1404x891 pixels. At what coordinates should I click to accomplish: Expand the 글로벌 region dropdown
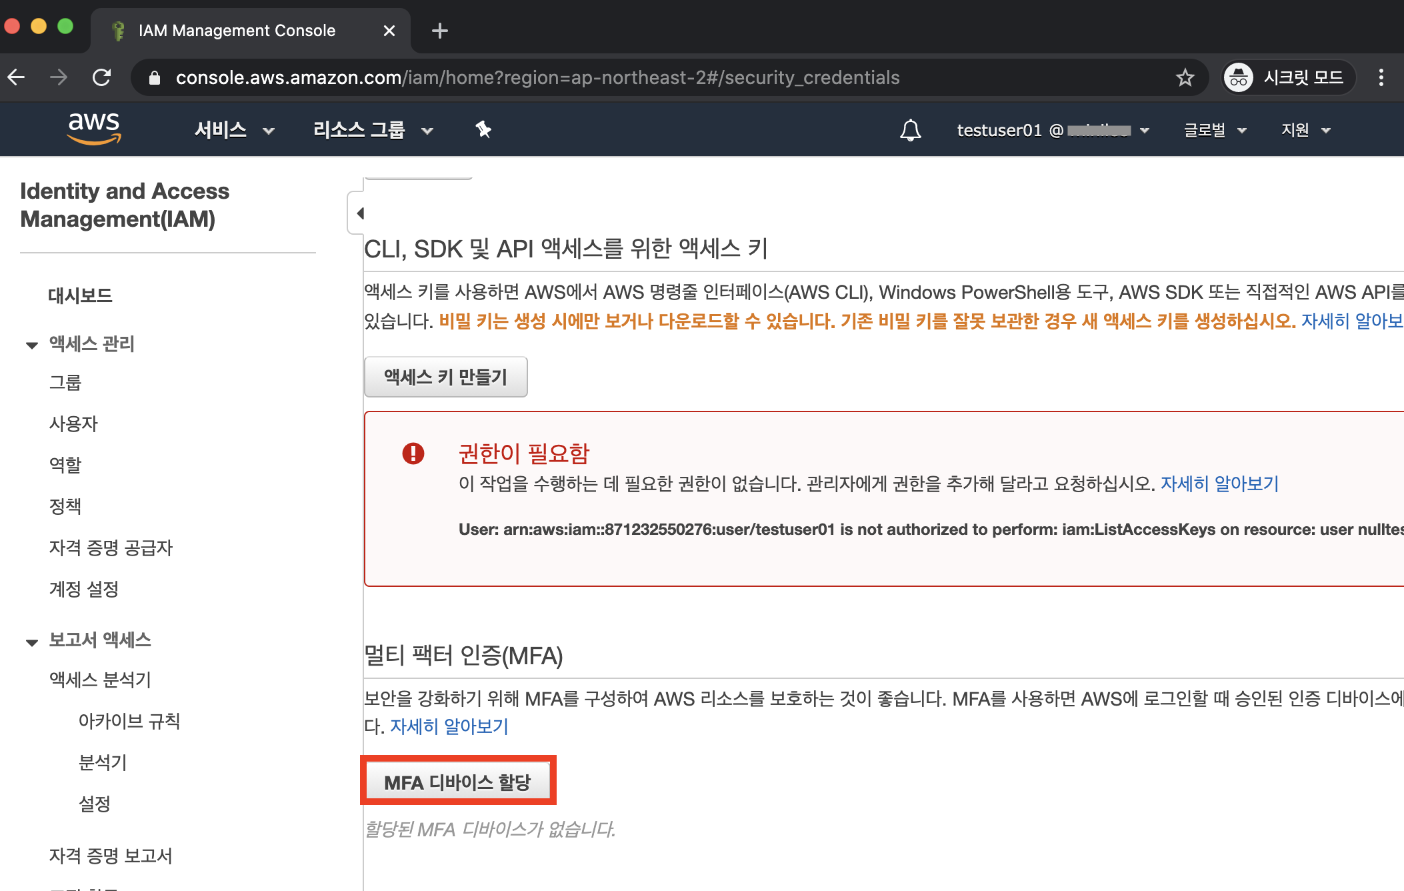[1214, 130]
